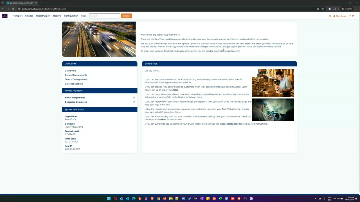Open the Current Locations quick link

[74, 84]
